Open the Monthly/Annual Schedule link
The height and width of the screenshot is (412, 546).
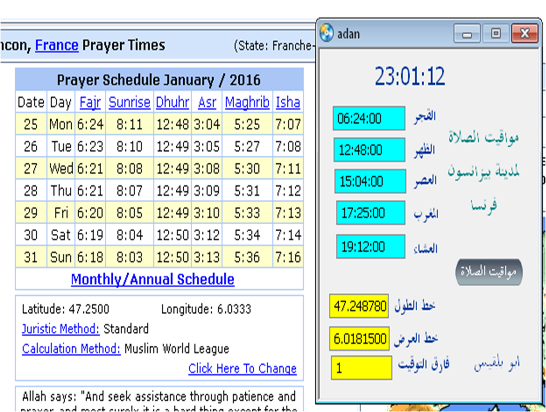152,279
